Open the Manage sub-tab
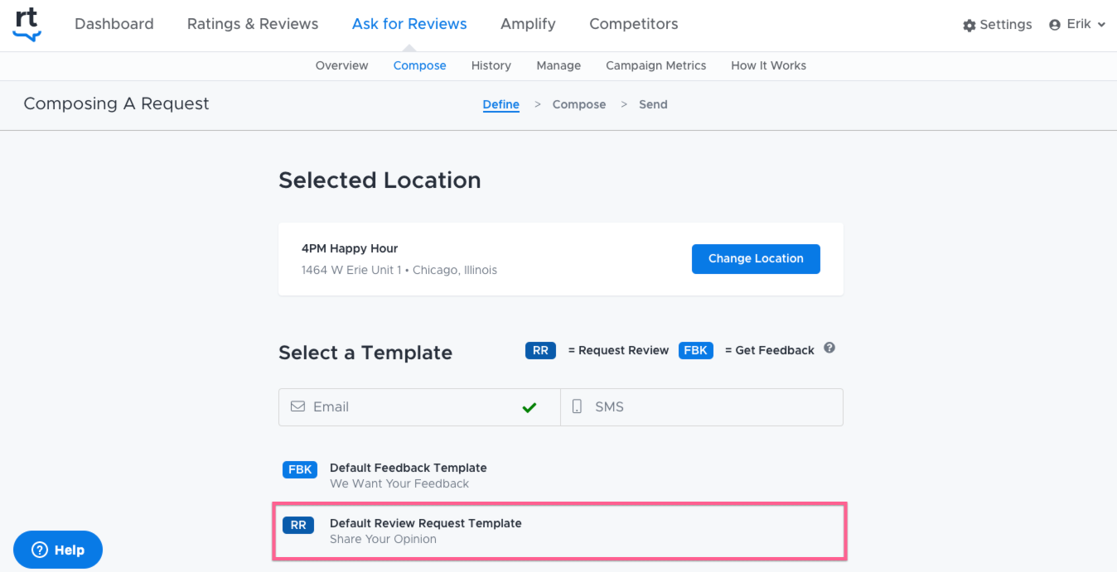Viewport: 1117px width, 572px height. pyautogui.click(x=558, y=65)
